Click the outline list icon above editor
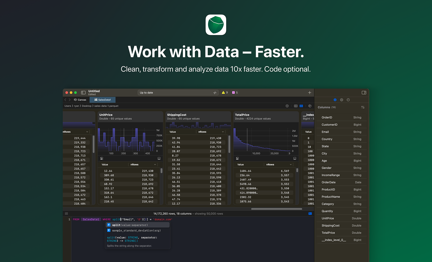 click(67, 214)
